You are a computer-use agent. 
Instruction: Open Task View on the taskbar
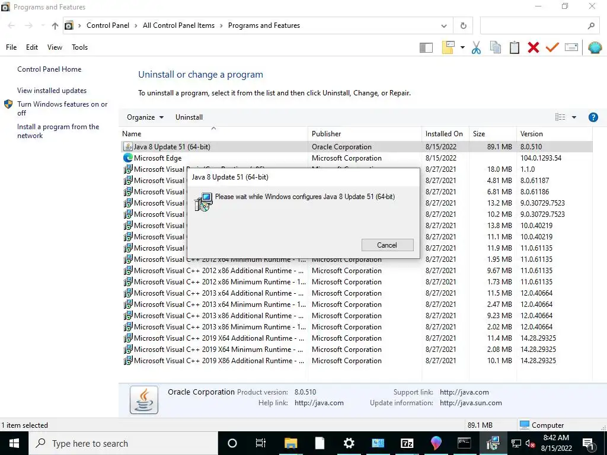coord(261,443)
